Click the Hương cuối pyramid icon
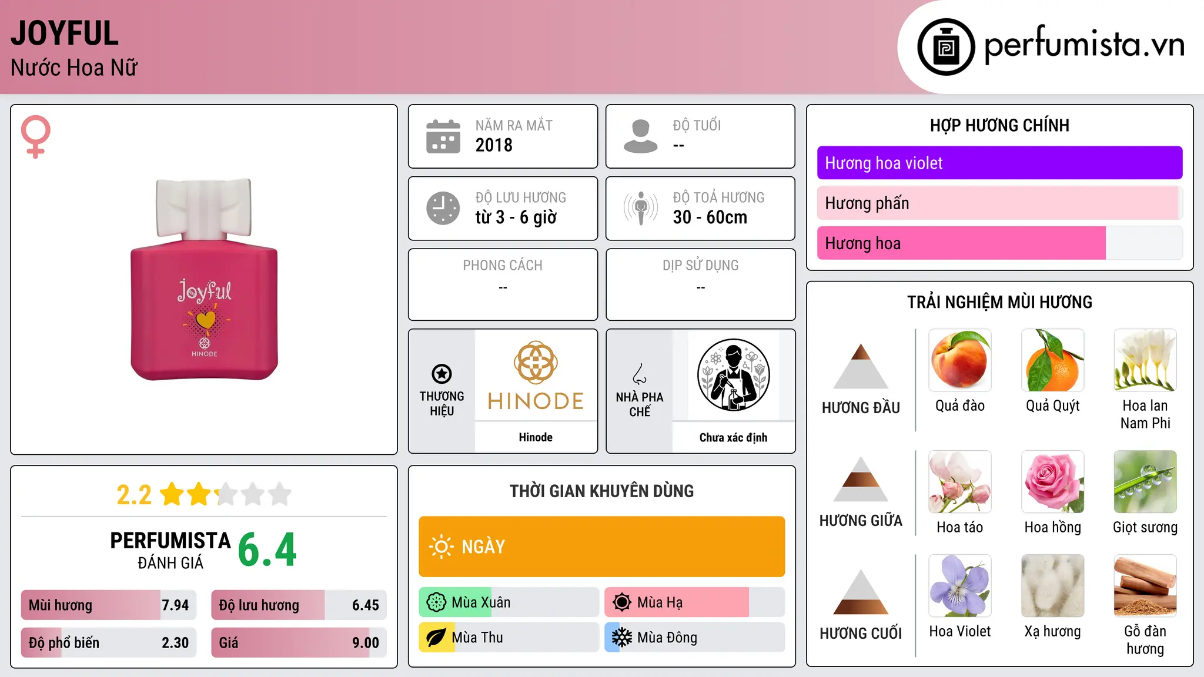1204x677 pixels. (861, 592)
